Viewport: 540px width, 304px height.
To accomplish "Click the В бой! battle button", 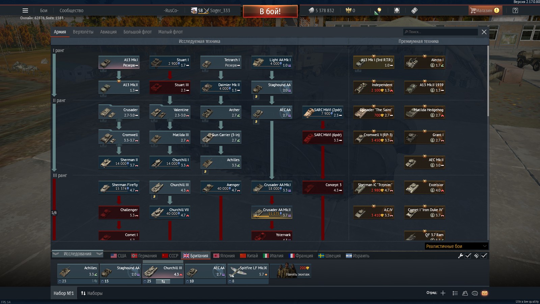I will (x=270, y=11).
